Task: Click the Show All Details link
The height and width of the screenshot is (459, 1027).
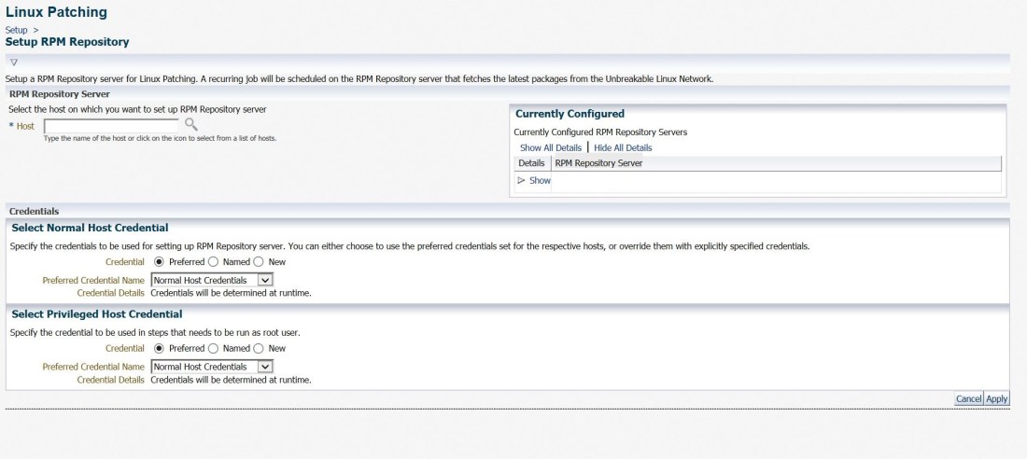Action: coord(550,147)
